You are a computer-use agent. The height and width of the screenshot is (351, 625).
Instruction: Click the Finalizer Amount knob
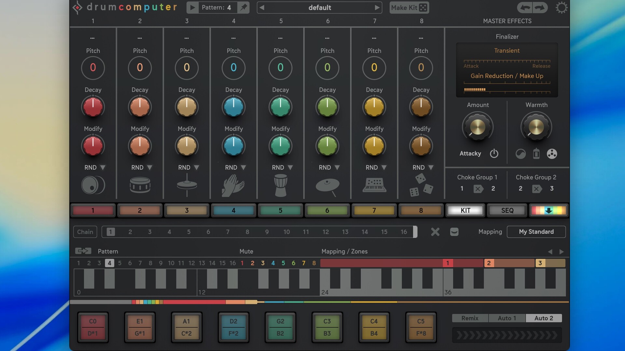[478, 127]
